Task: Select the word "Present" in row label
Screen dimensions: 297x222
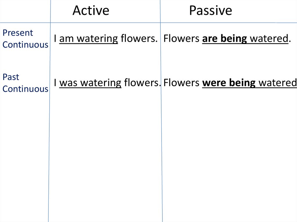Action: click(18, 33)
